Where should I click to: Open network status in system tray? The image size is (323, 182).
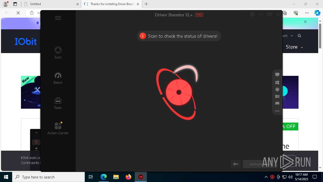click(284, 177)
